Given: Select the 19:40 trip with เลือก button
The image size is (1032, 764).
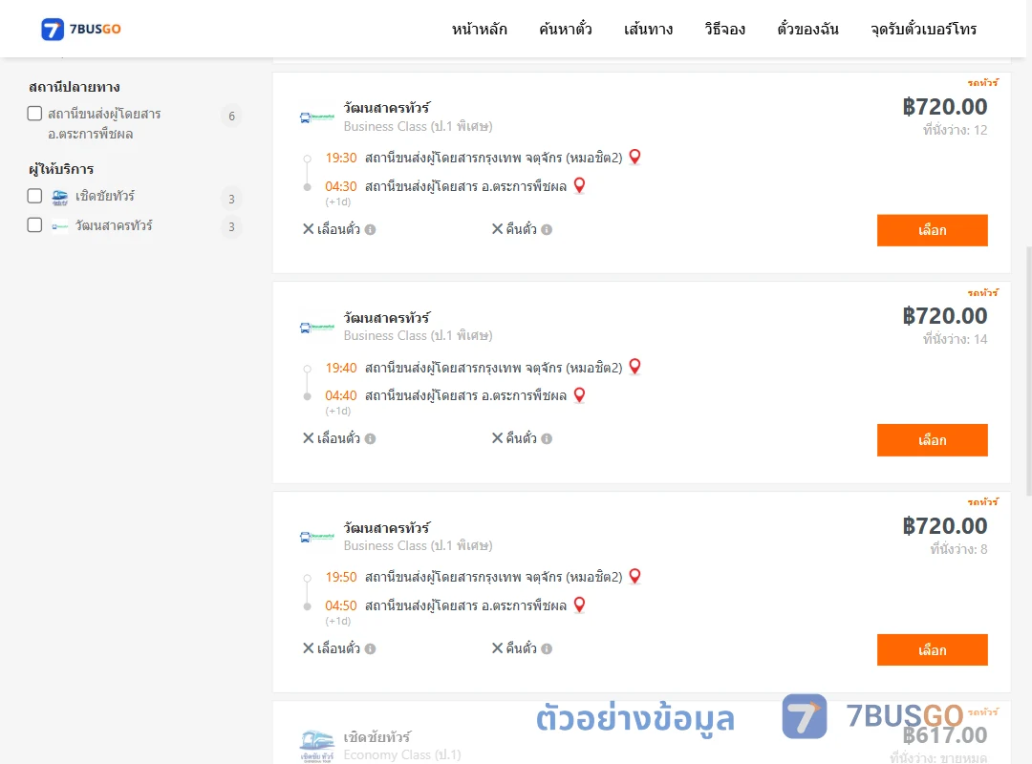Looking at the screenshot, I should click(932, 440).
